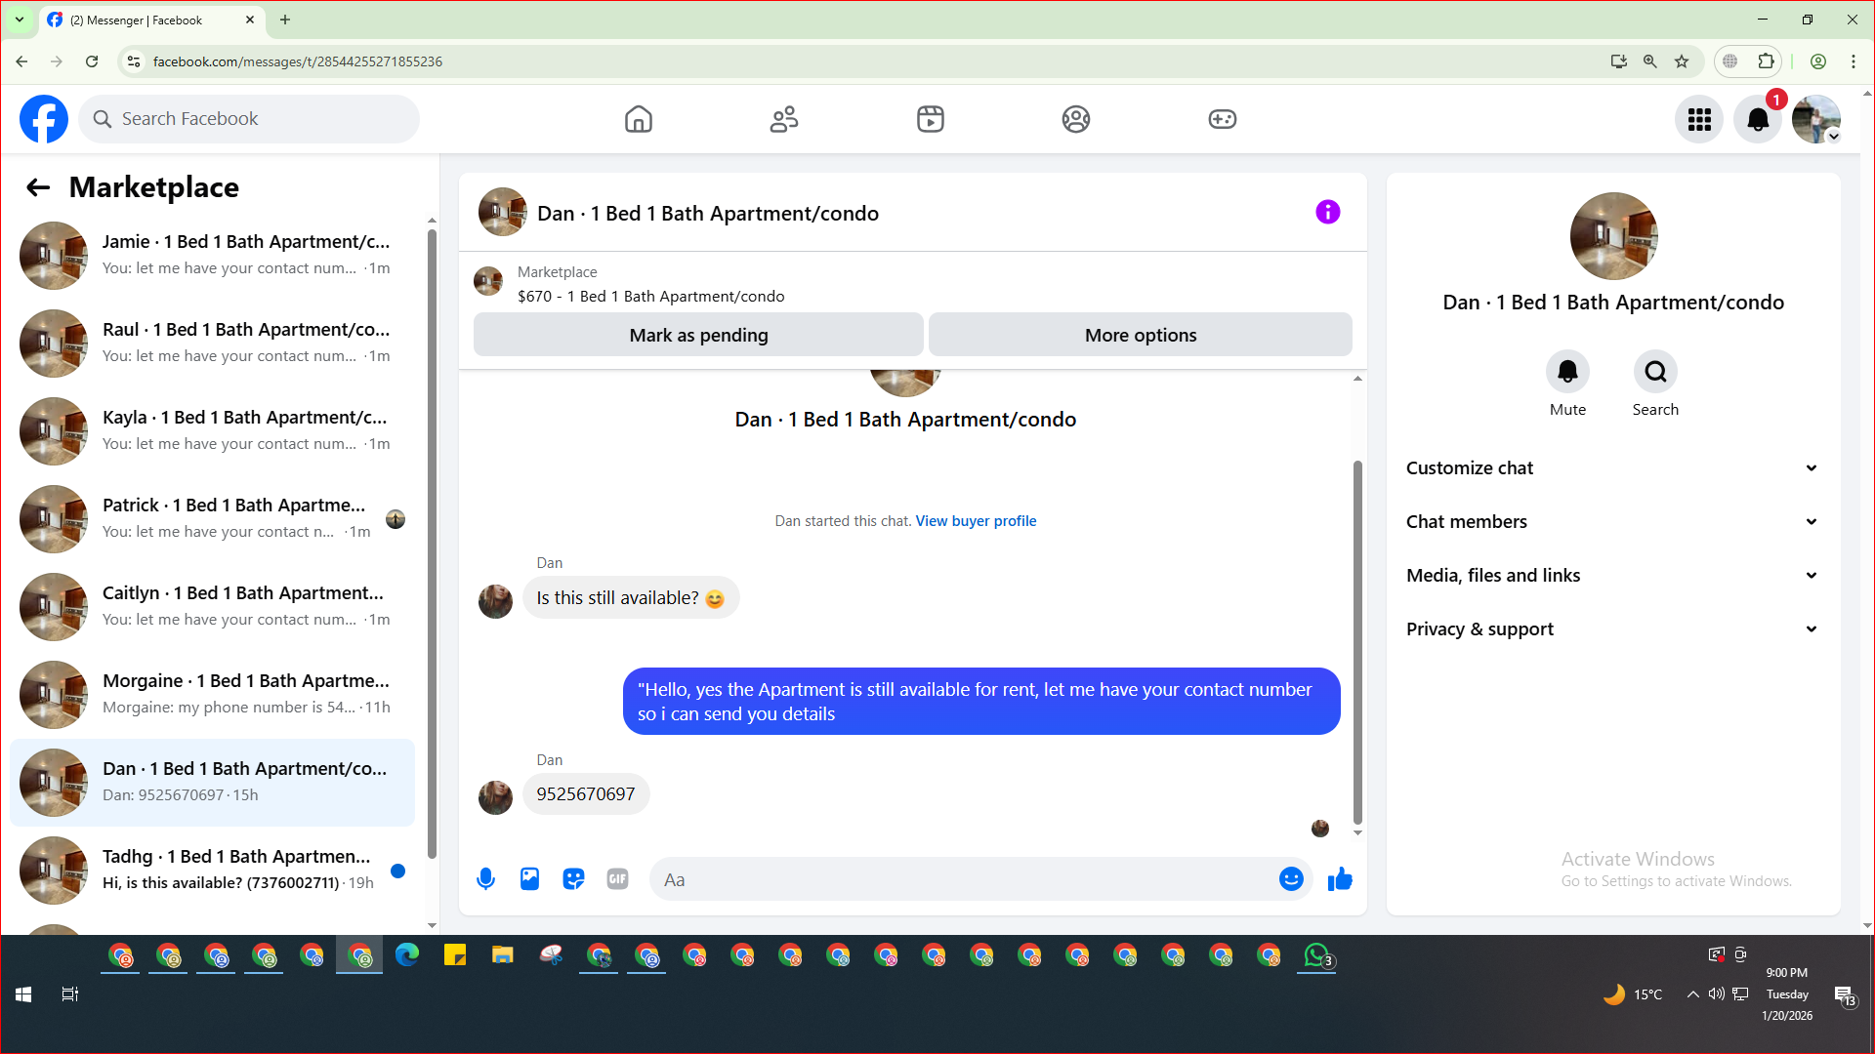The image size is (1875, 1054).
Task: Show hidden system tray icons chevron
Action: point(1692,994)
